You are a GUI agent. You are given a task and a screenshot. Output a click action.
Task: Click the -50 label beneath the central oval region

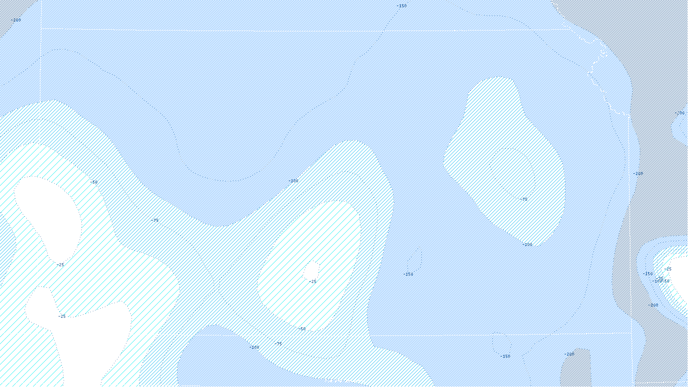pos(302,329)
